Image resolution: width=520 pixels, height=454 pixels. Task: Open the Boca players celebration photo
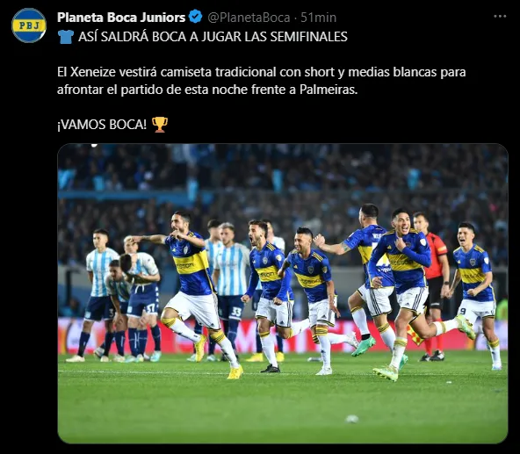pyautogui.click(x=283, y=293)
